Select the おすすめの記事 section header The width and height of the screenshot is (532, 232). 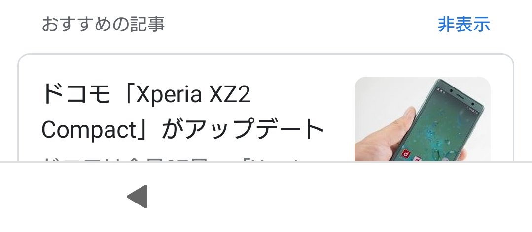pyautogui.click(x=103, y=25)
